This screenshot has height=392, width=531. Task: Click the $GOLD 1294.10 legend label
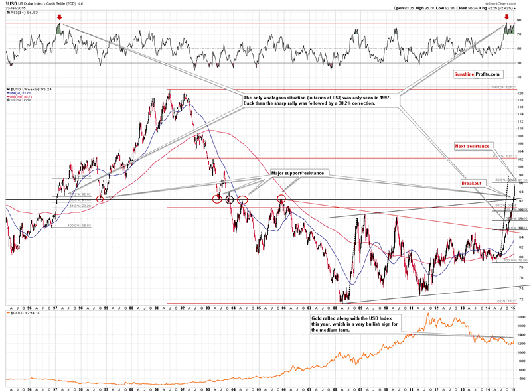[24, 313]
